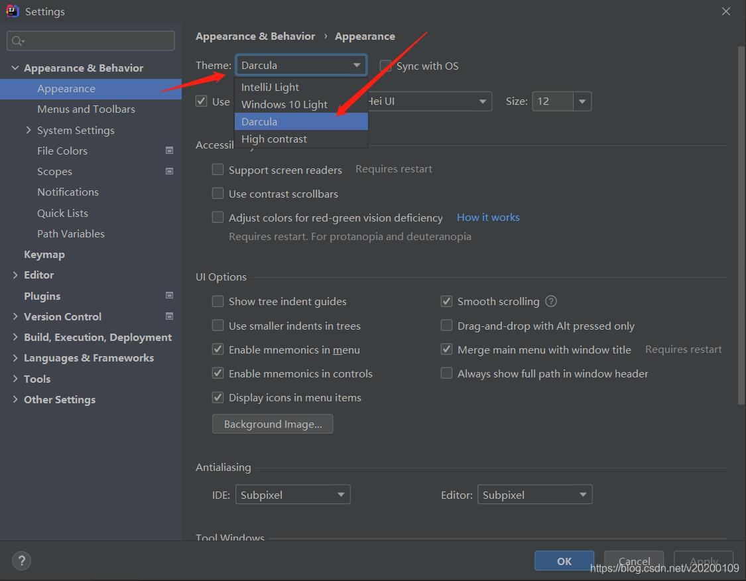This screenshot has height=581, width=746.
Task: Click the project-level icon next to Plugins
Action: (169, 296)
